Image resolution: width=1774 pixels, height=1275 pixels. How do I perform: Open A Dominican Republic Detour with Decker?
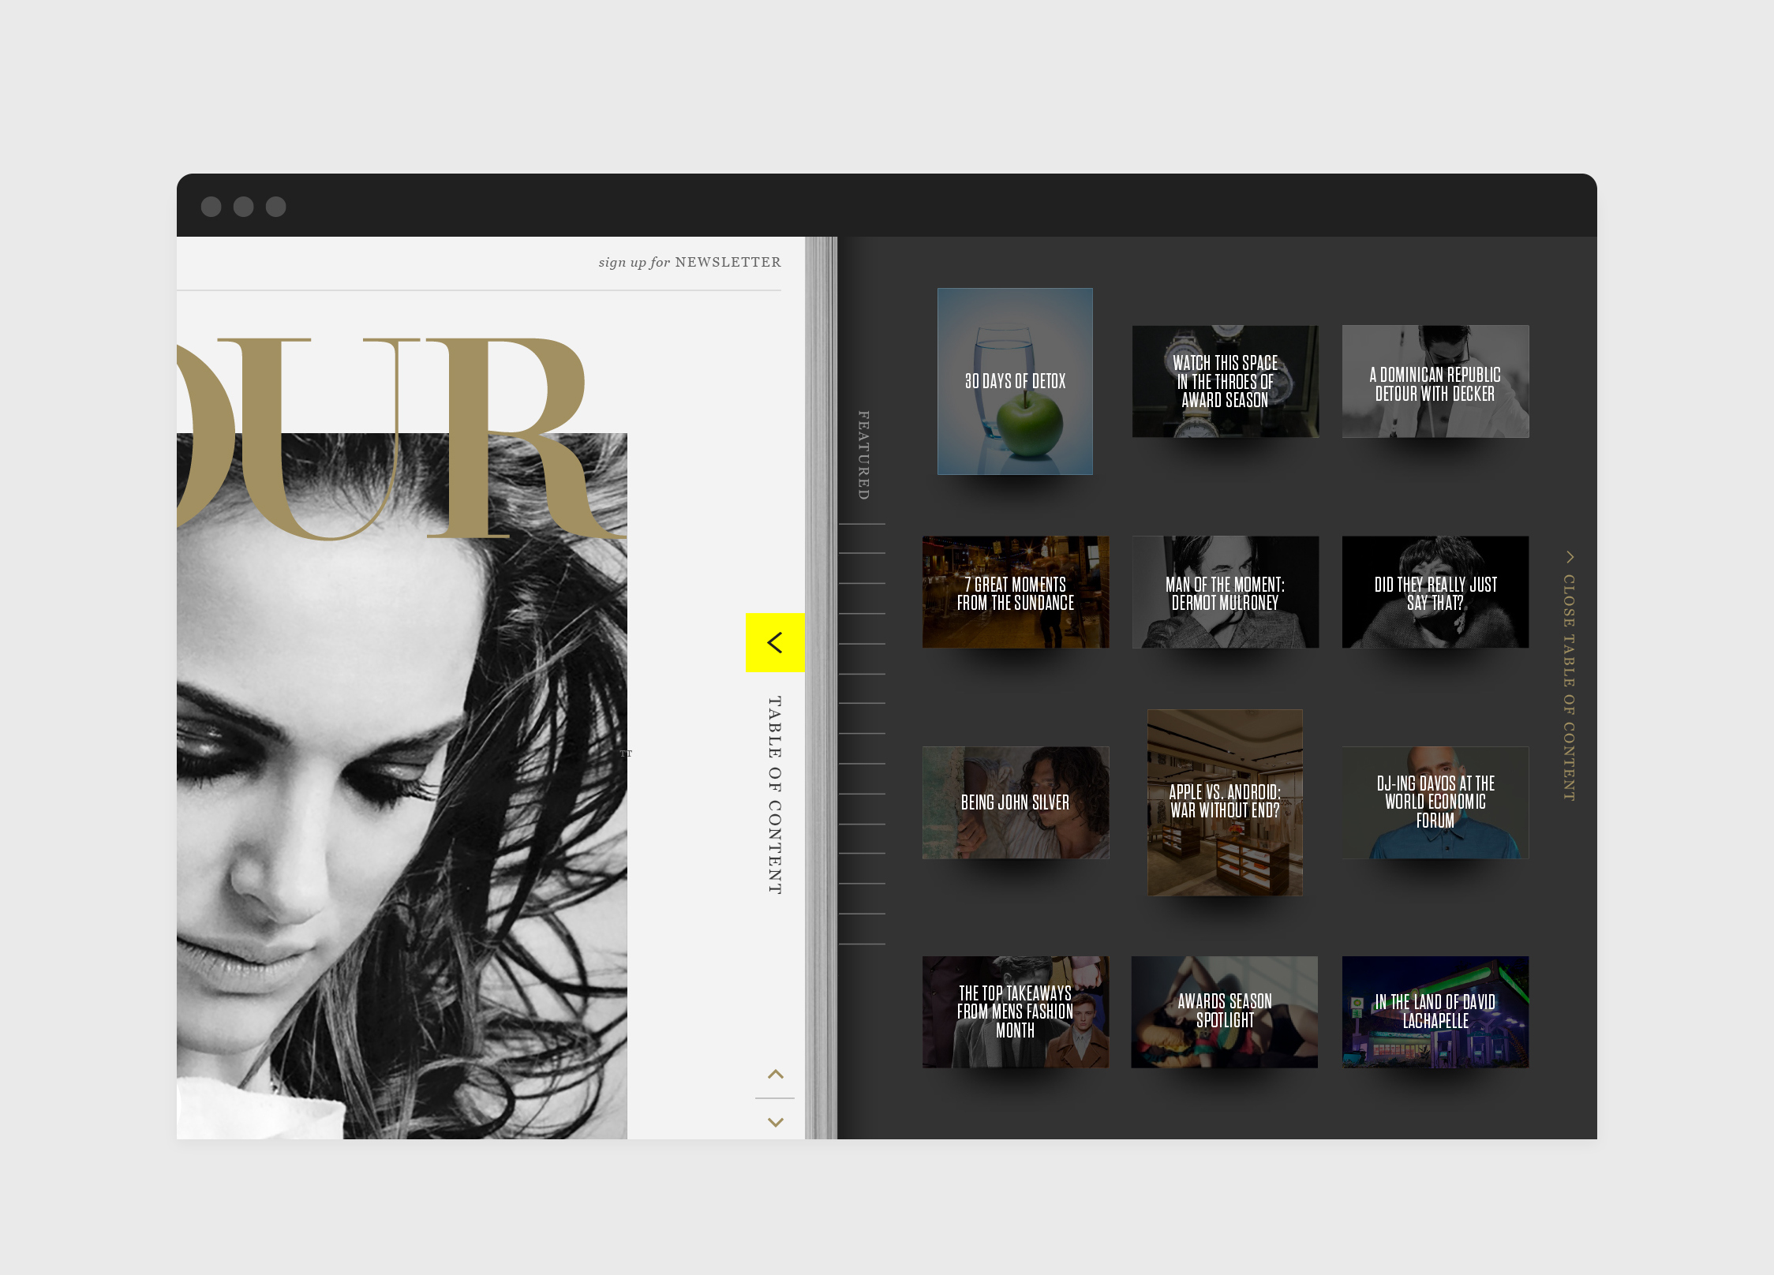pos(1435,381)
